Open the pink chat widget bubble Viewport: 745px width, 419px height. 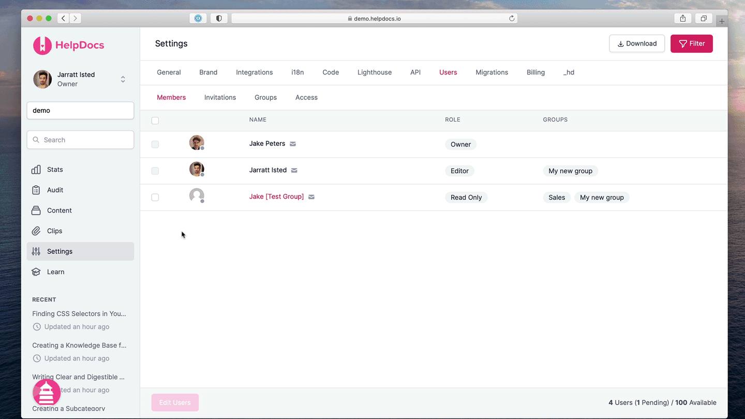(x=47, y=393)
